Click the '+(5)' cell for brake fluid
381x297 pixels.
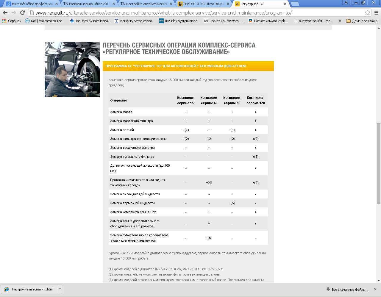232,203
